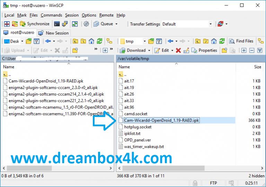
Task: Open the local Desk drive dropdown
Action: point(14,41)
